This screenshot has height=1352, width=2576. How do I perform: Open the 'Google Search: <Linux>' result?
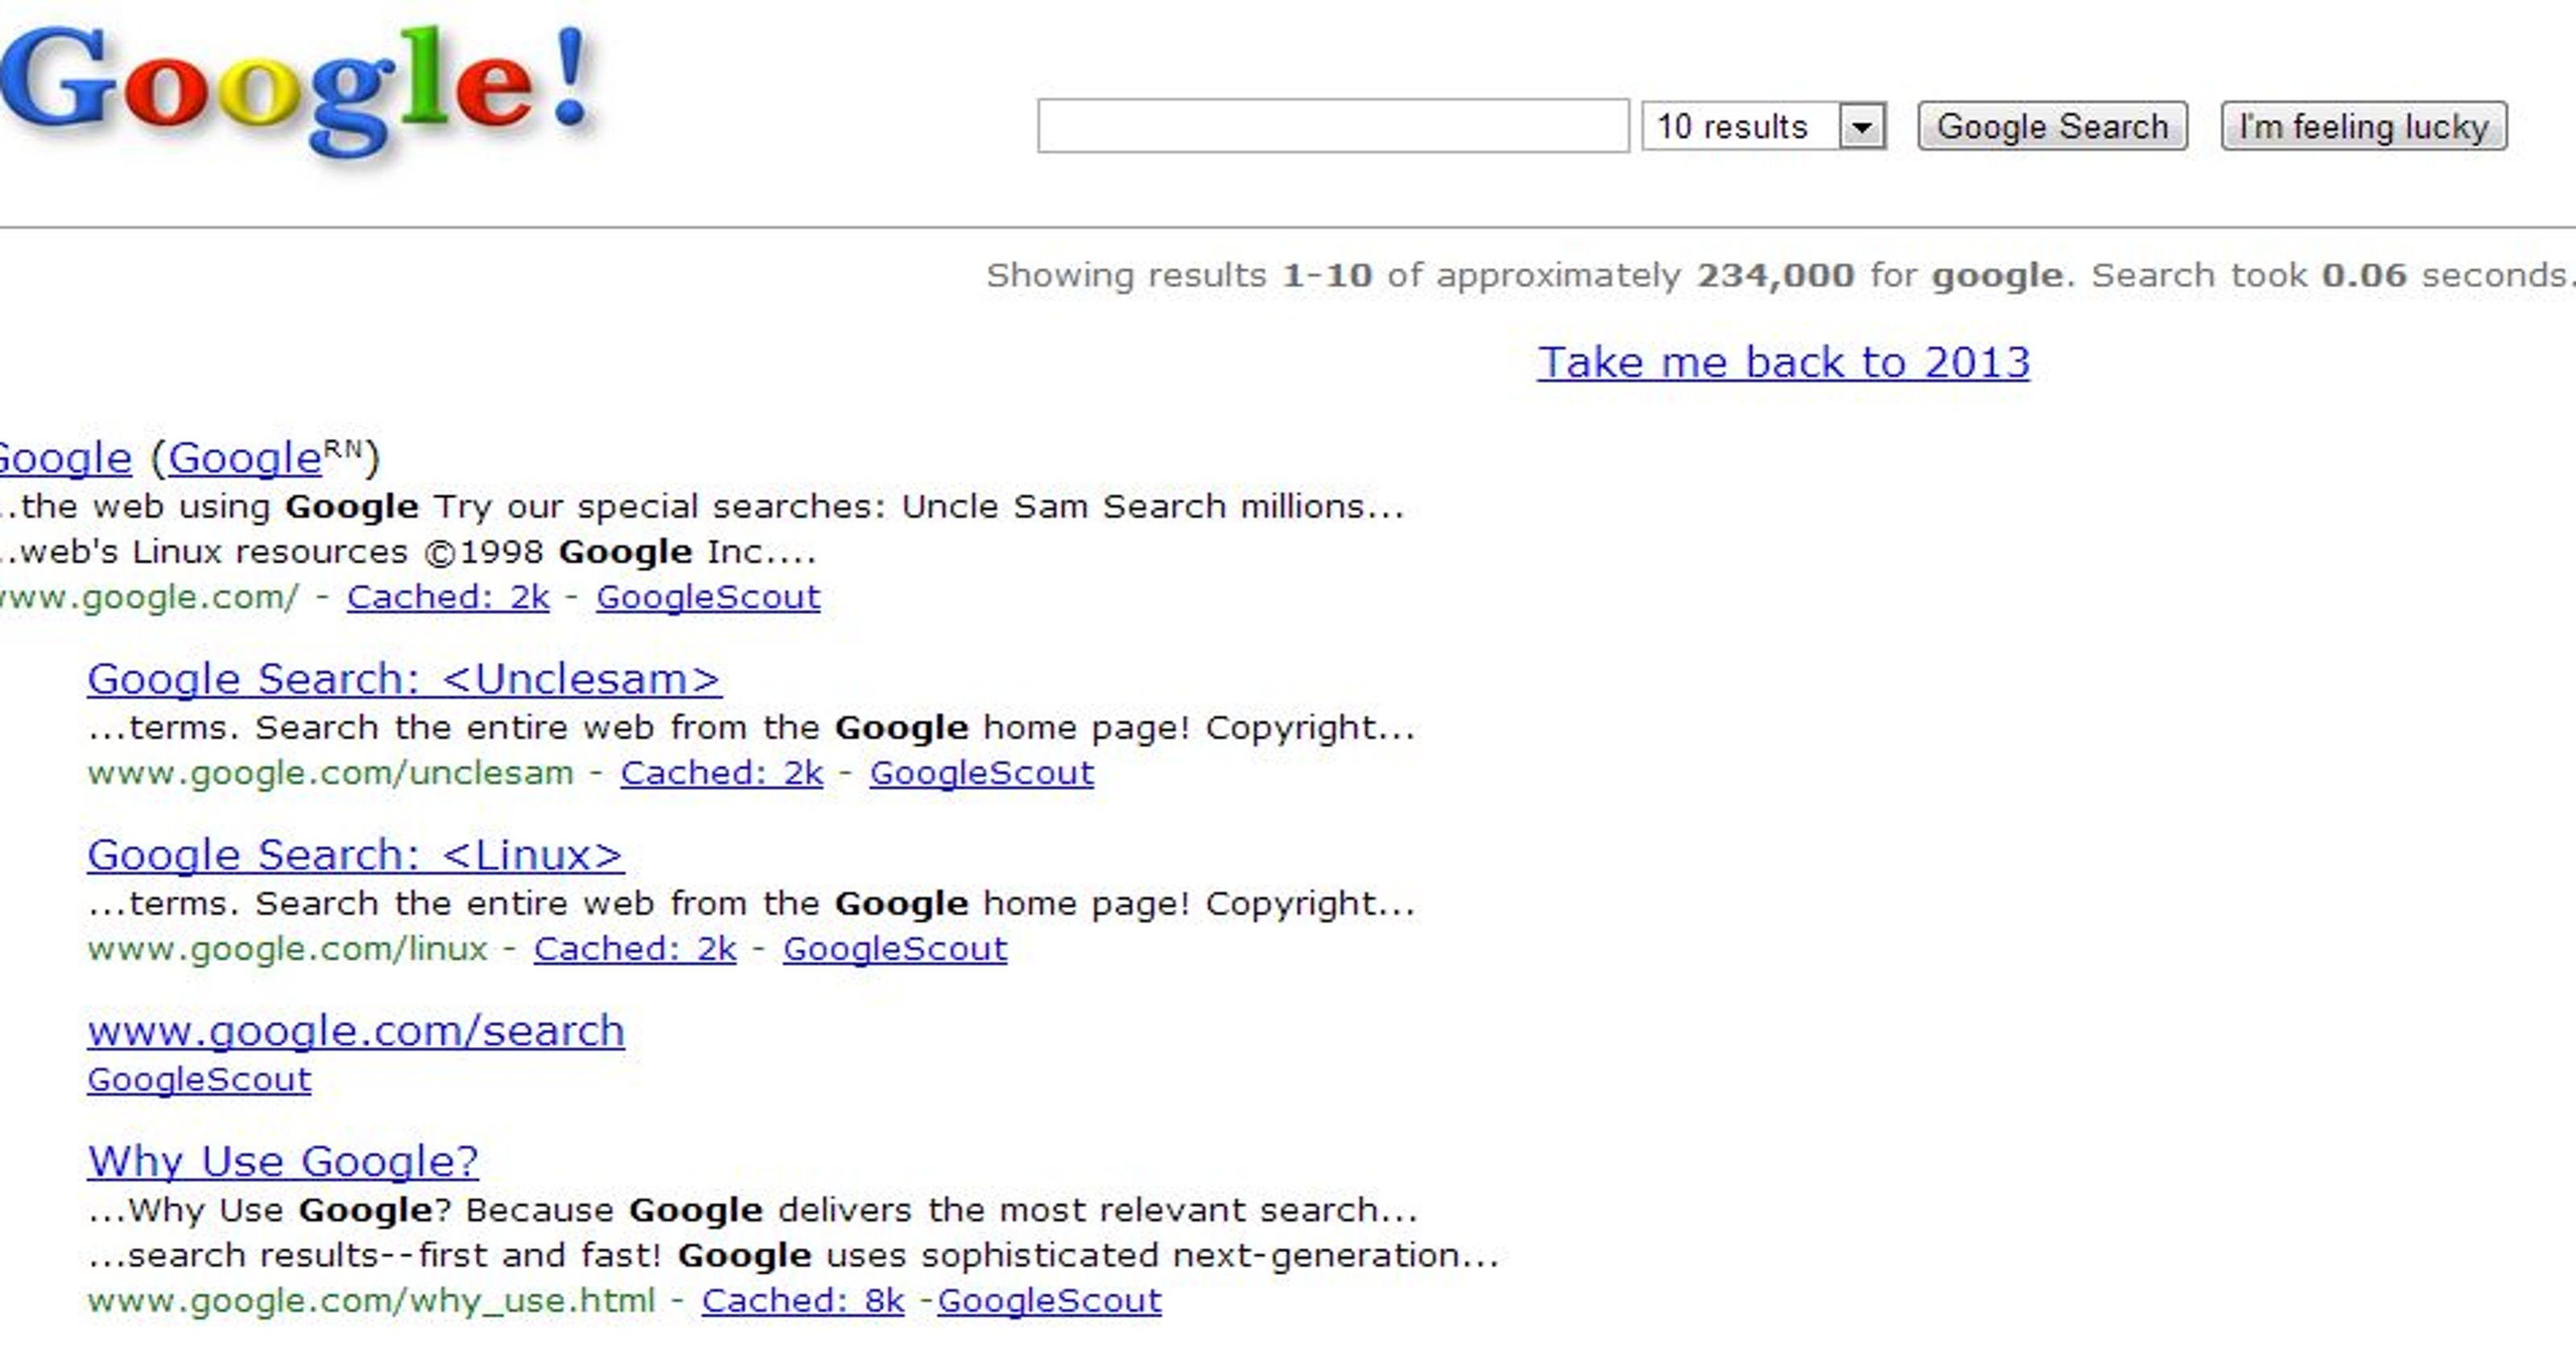(x=353, y=853)
